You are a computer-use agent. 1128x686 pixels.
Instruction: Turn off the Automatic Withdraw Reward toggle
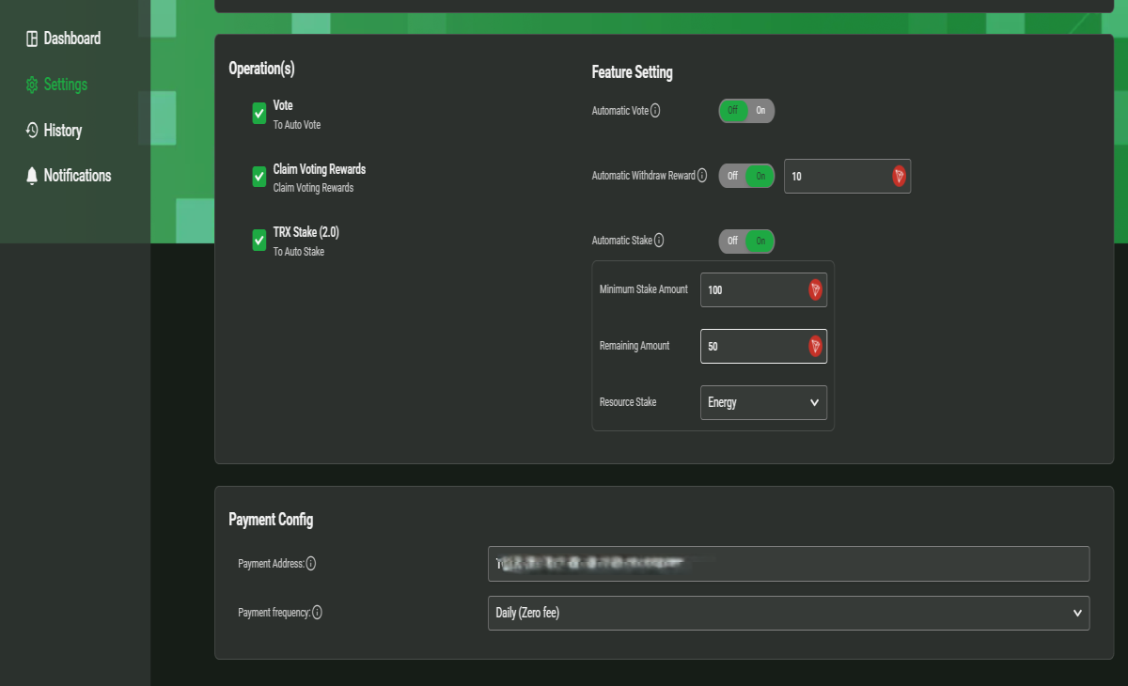pos(732,176)
